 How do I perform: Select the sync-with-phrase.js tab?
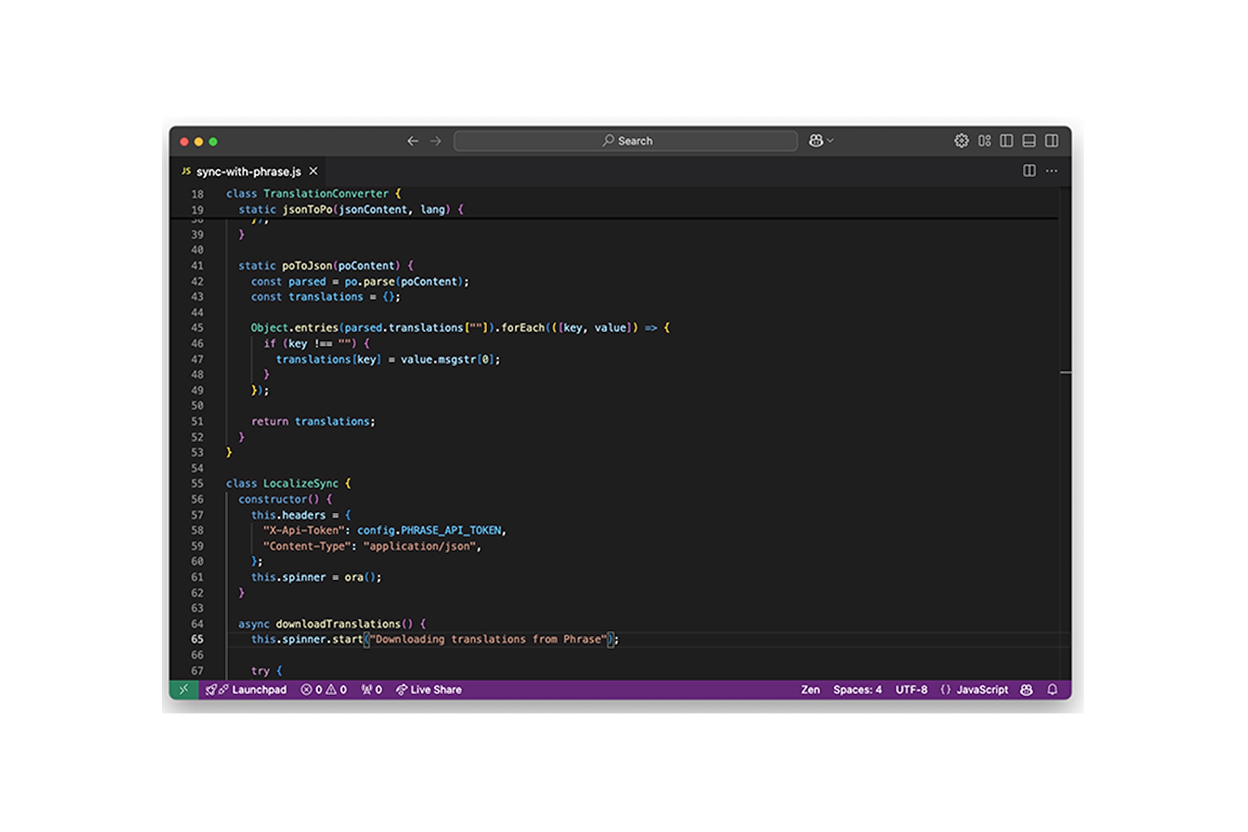pyautogui.click(x=248, y=172)
